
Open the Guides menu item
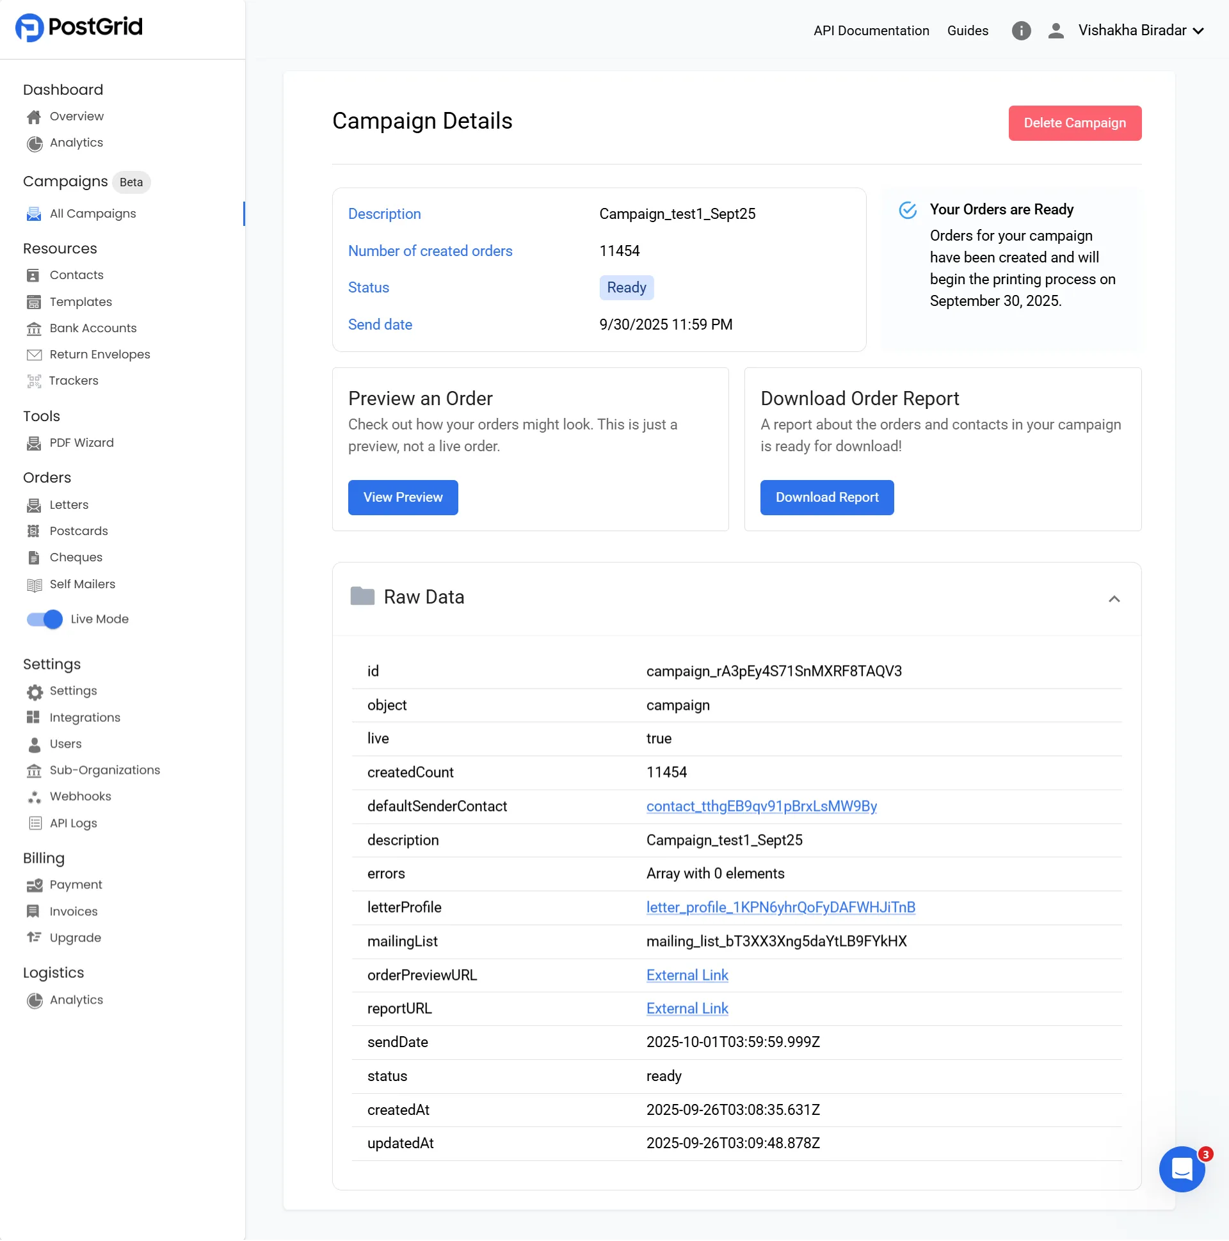(x=968, y=30)
